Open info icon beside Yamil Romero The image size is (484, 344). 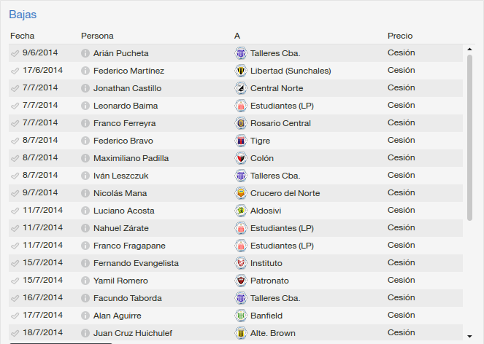pos(85,281)
